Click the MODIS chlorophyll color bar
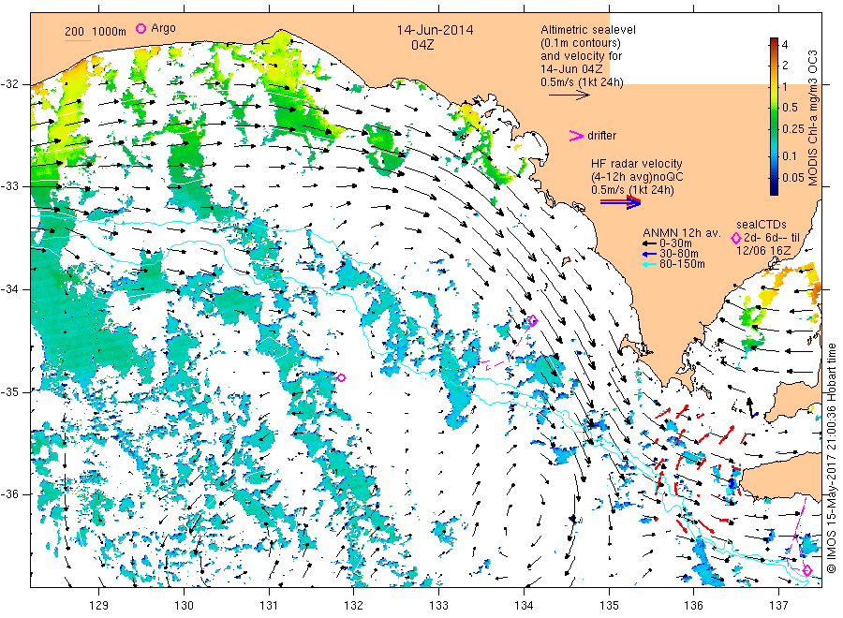The image size is (843, 618). [x=774, y=116]
